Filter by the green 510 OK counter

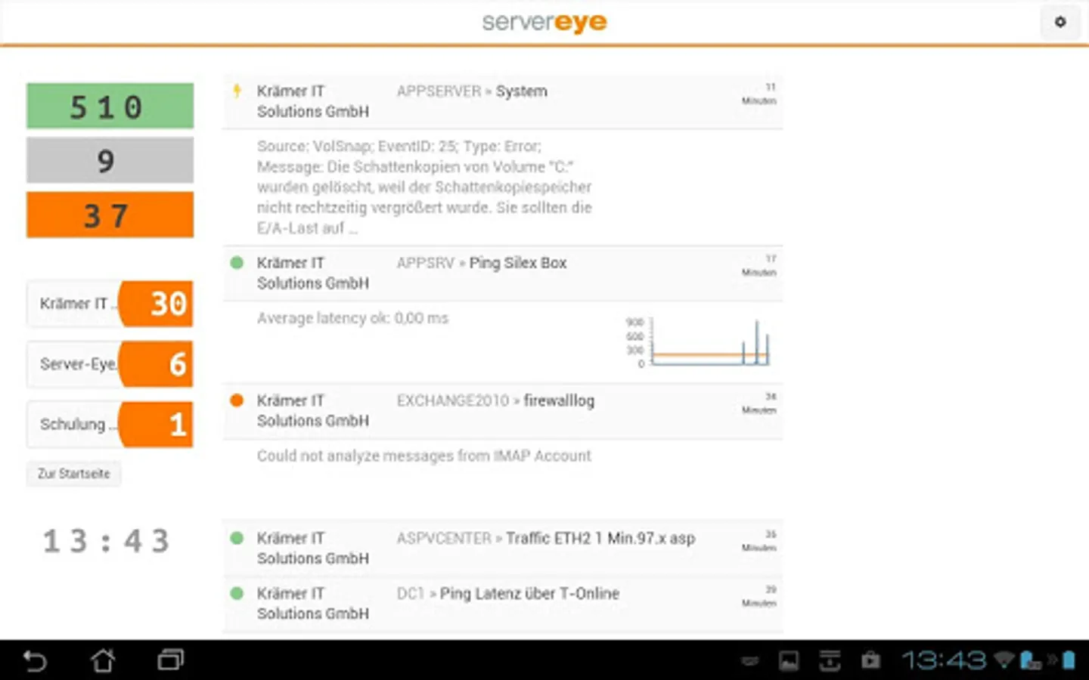point(110,106)
